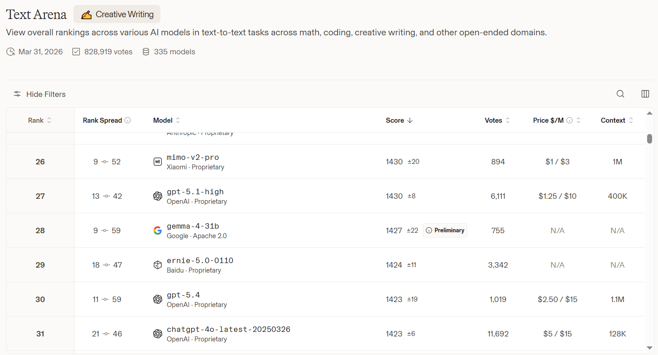Image resolution: width=658 pixels, height=355 pixels.
Task: Click the $2.50 / $15 price cell
Action: click(557, 299)
